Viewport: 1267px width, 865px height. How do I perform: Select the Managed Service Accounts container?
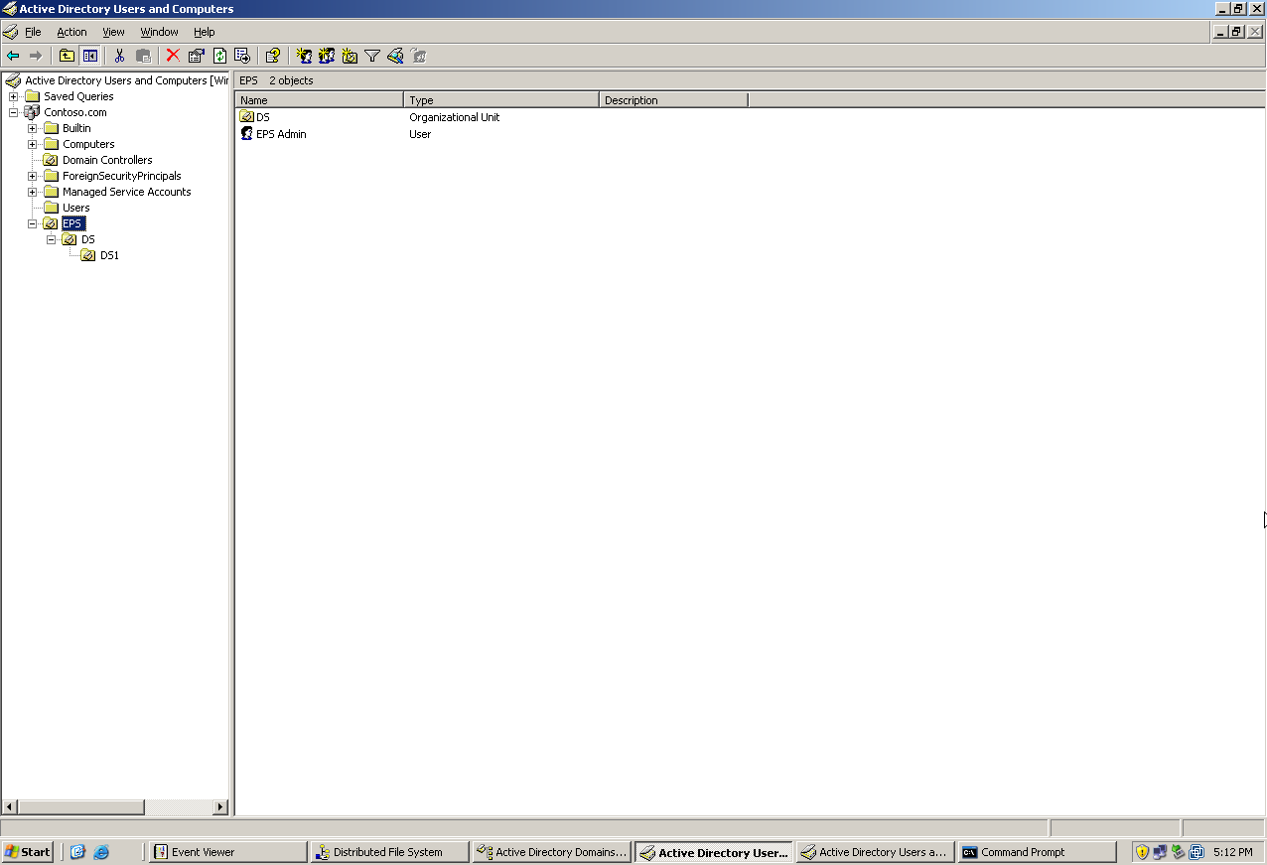coord(126,192)
